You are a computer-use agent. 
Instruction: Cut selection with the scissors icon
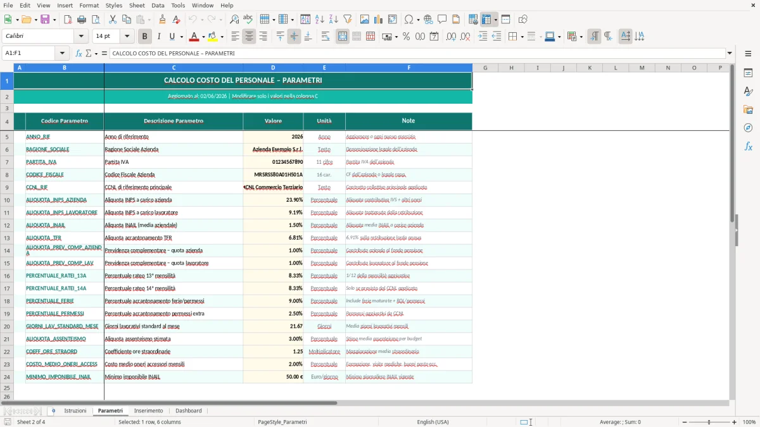pyautogui.click(x=113, y=20)
